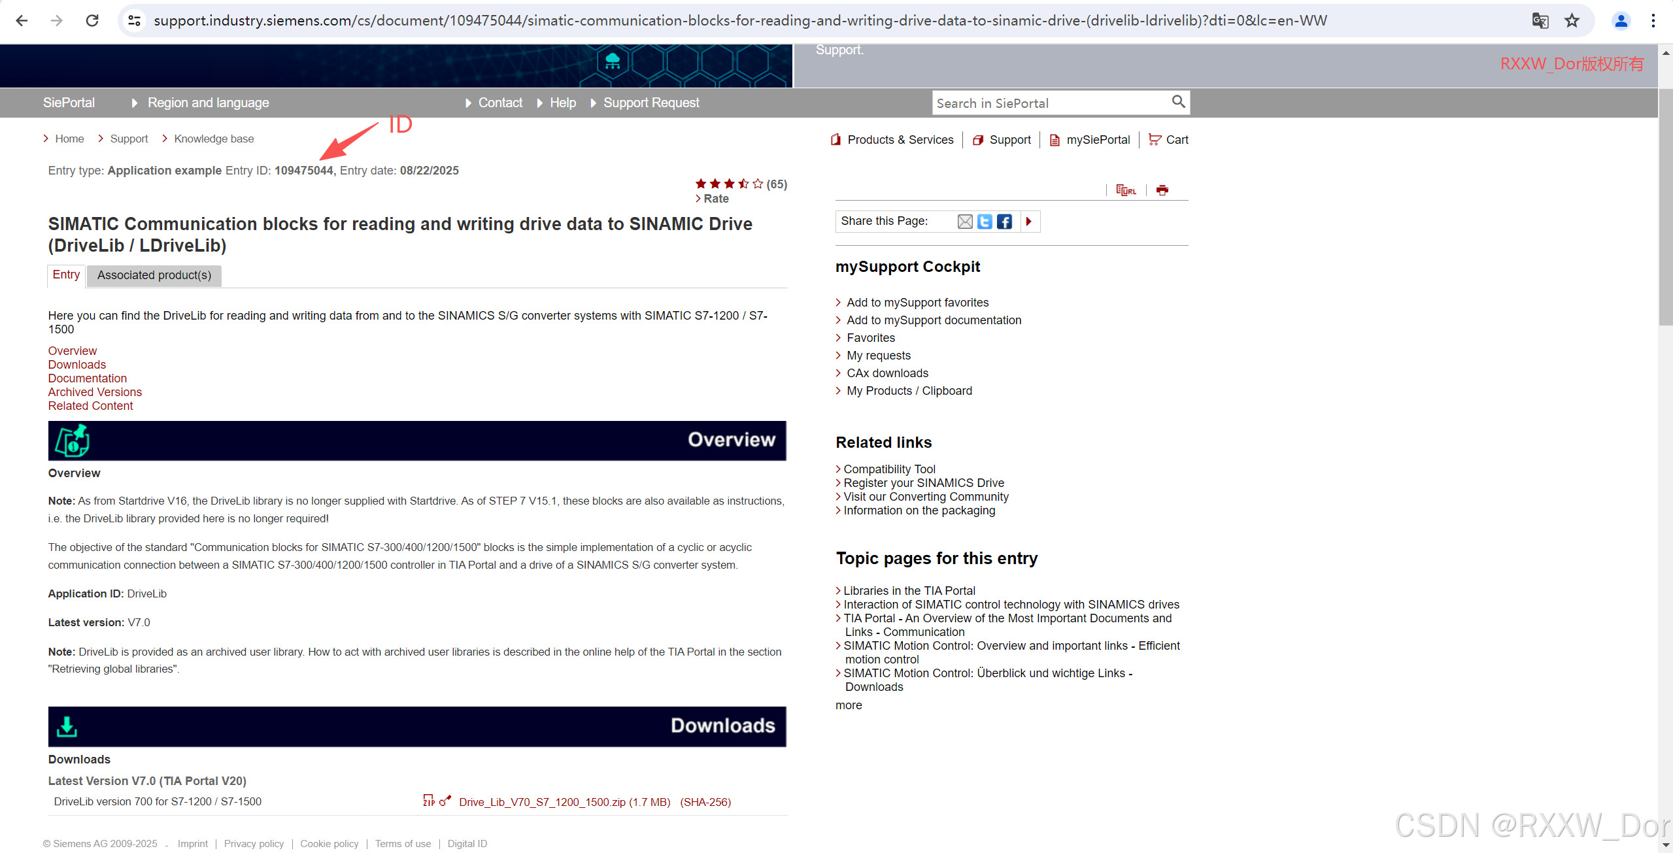Switch to Associated product(s) tab

coord(154,275)
